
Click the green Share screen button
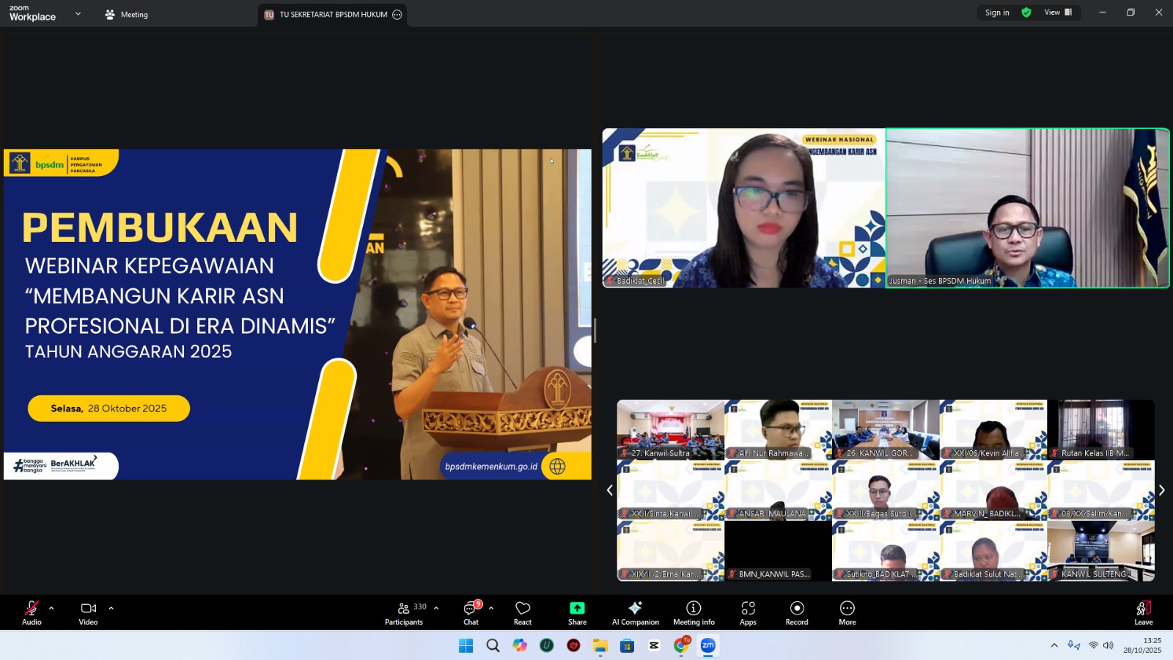pyautogui.click(x=577, y=613)
